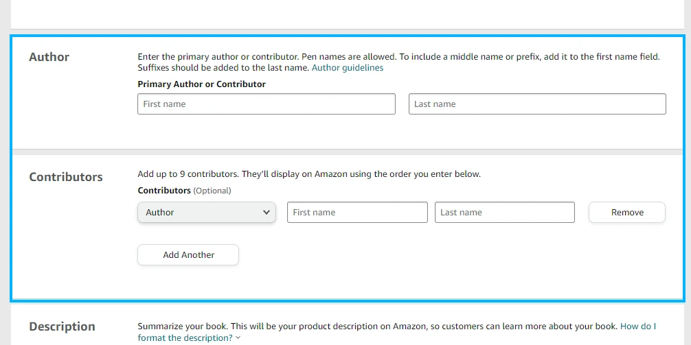
Task: Click the Primary Author Last name field
Action: (537, 104)
